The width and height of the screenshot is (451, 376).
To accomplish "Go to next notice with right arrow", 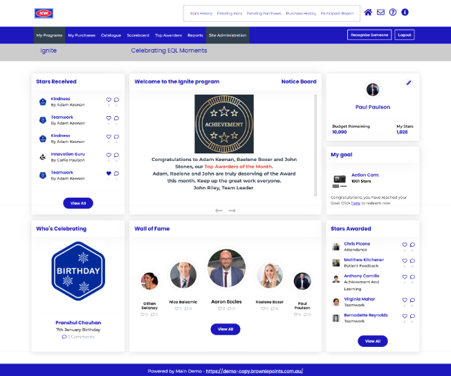I will [232, 210].
